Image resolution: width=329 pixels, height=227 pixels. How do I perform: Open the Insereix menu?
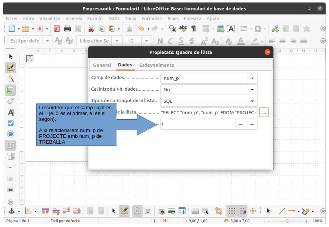click(74, 19)
